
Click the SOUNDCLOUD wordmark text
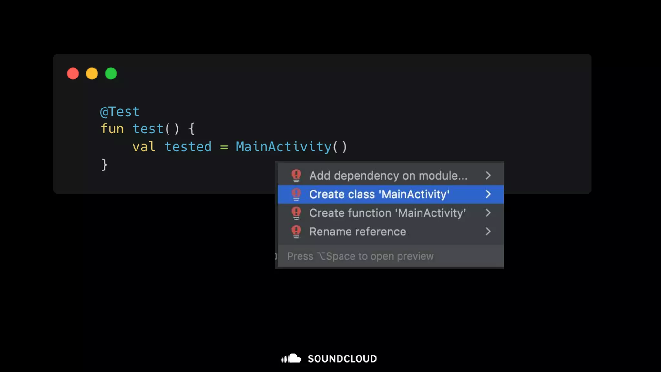click(342, 359)
